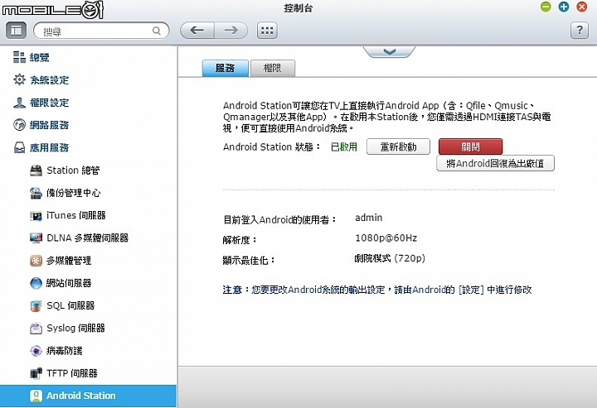Image resolution: width=597 pixels, height=408 pixels.
Task: Select 網站伺服器 in the sidebar
Action: coord(69,283)
